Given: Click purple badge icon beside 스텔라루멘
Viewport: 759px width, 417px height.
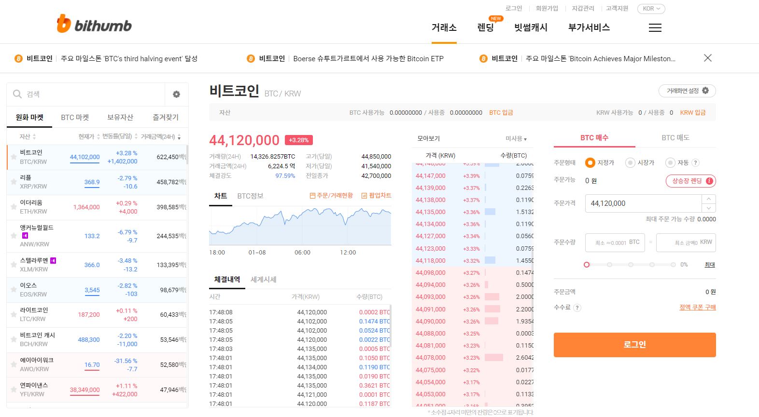Looking at the screenshot, I should coord(53,260).
